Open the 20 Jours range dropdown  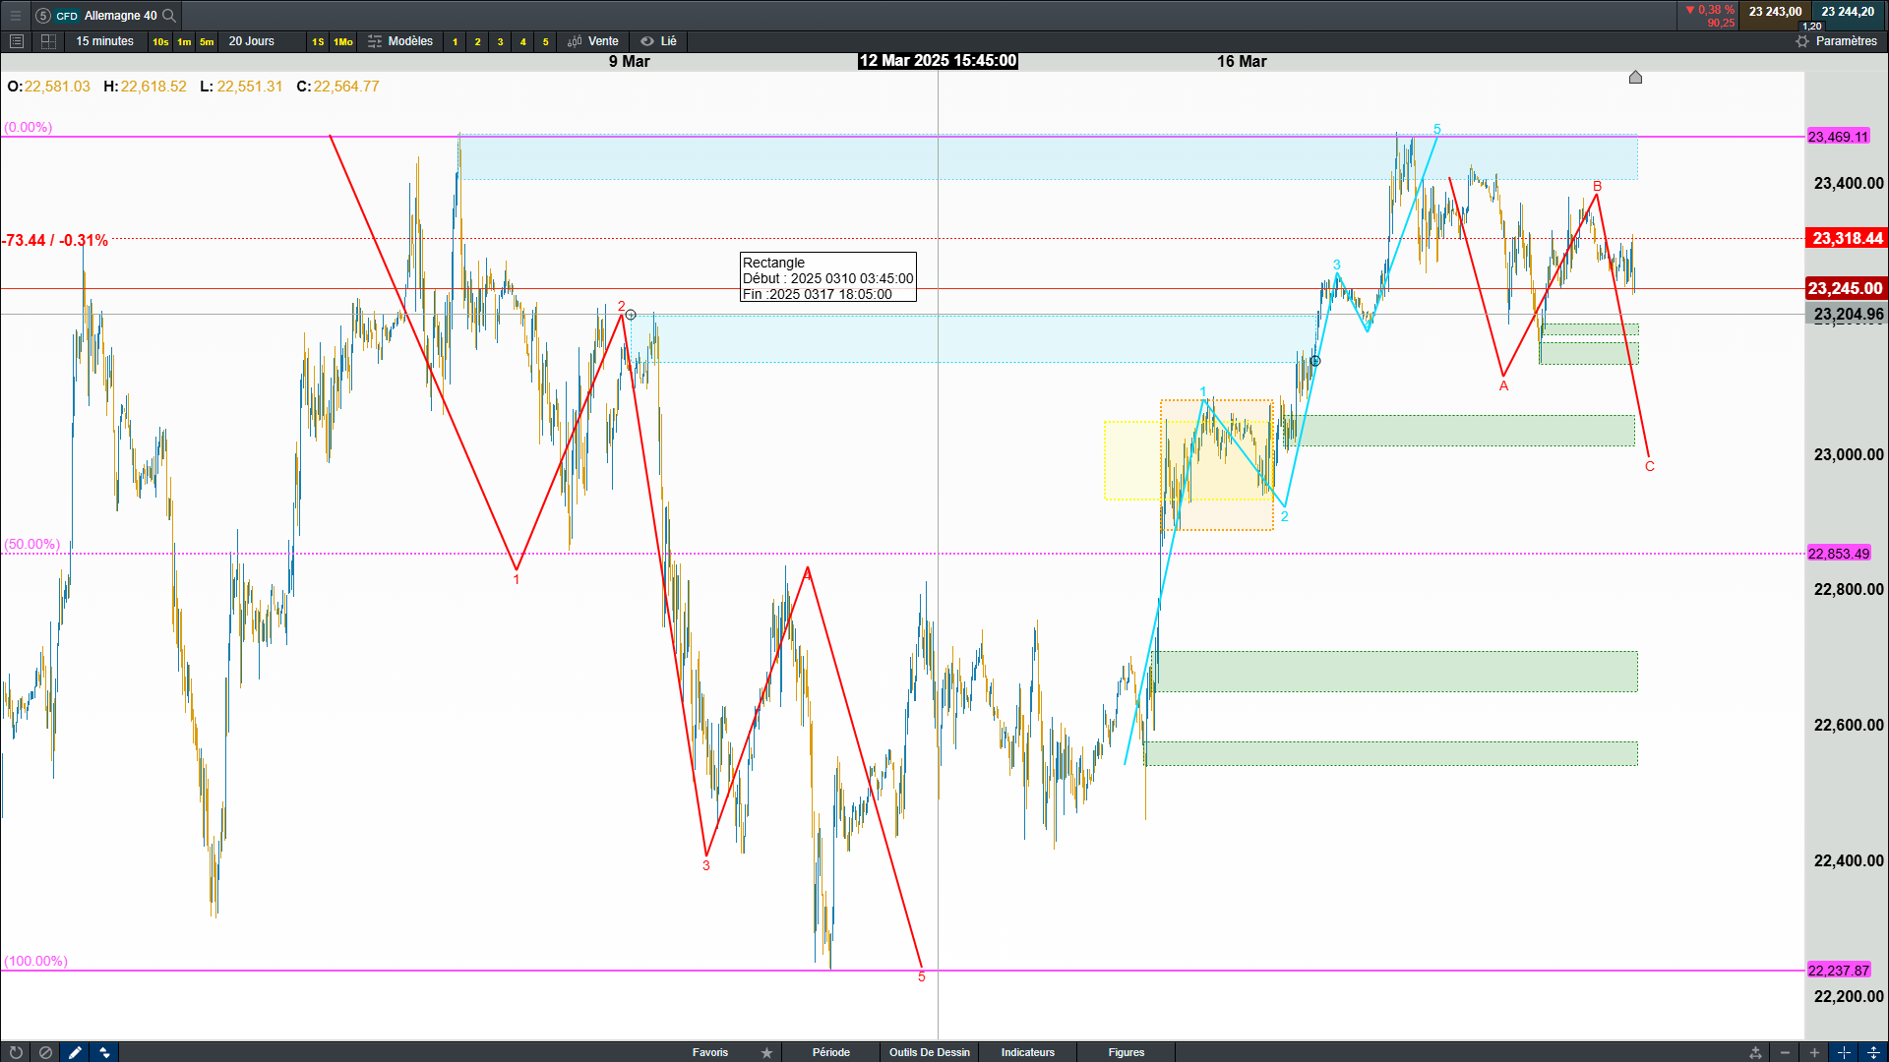click(251, 41)
